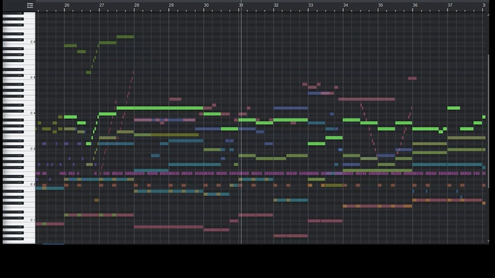Viewport: 495px width, 278px height.
Task: Select the long pink note spanning bar 34
Action: [367, 99]
